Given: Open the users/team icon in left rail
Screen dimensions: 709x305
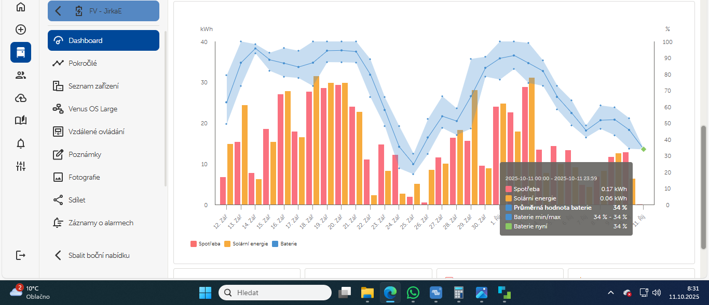Looking at the screenshot, I should tap(21, 75).
